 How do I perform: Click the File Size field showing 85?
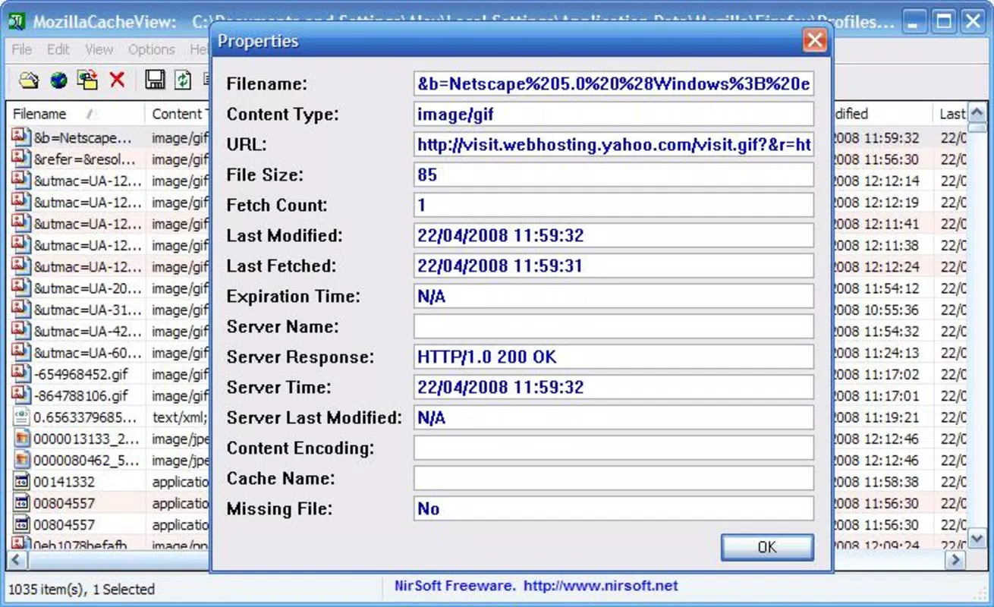(x=614, y=175)
